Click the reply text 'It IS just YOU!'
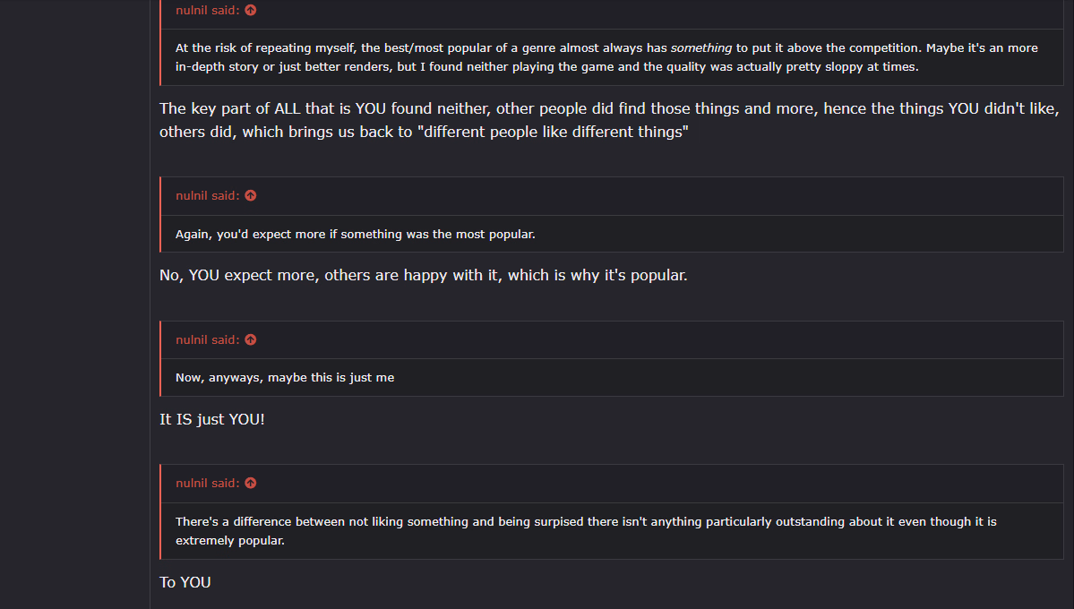This screenshot has height=609, width=1074. 212,419
